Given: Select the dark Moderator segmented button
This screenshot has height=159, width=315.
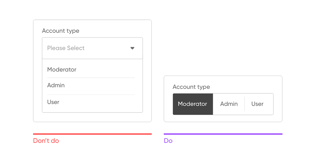Looking at the screenshot, I should click(193, 104).
